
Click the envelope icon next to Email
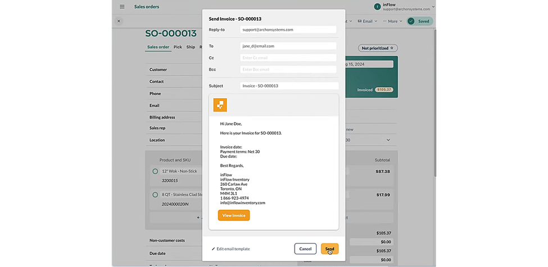pyautogui.click(x=359, y=21)
